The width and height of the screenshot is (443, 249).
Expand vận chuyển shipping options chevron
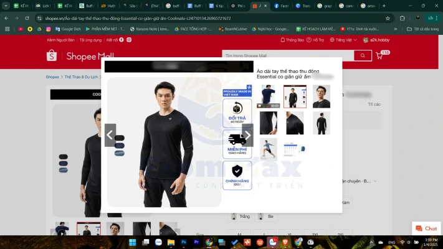375,181
